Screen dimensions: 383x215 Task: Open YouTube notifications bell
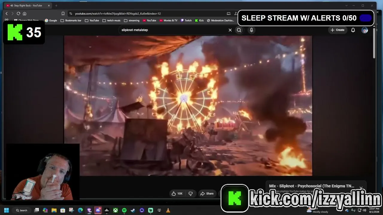[353, 30]
